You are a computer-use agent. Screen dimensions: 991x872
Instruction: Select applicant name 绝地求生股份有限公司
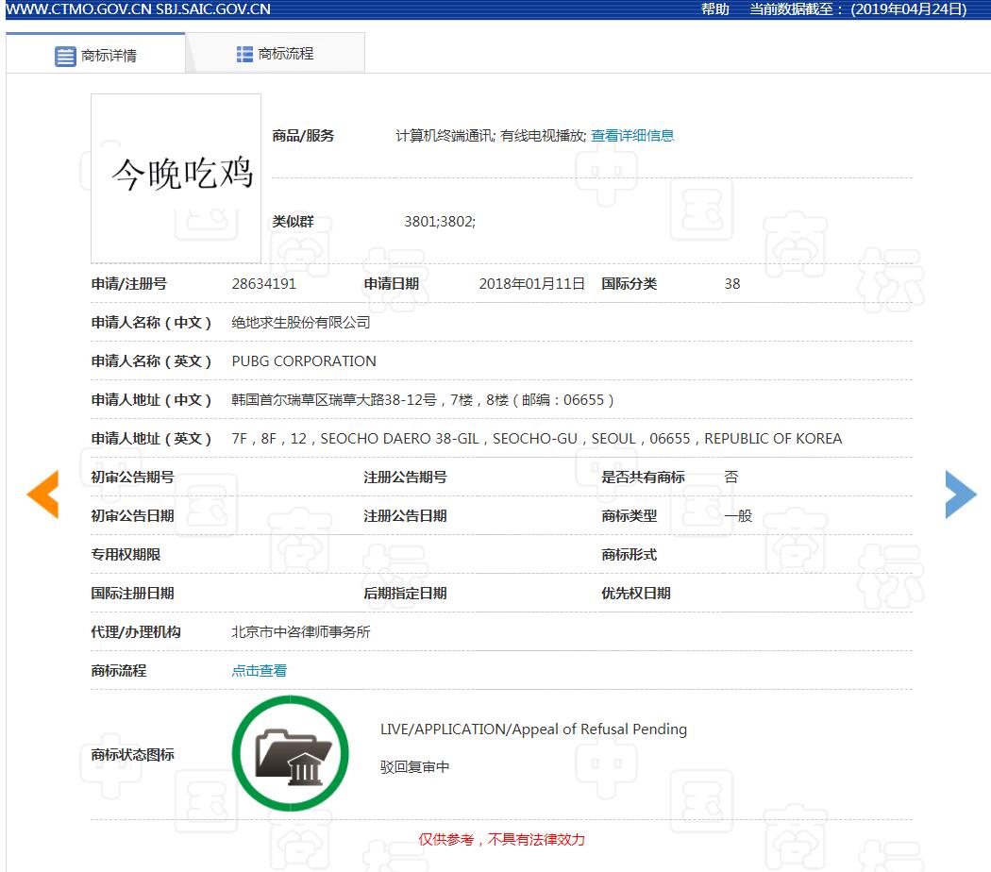[x=301, y=323]
